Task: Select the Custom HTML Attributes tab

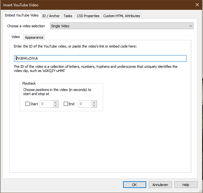Action: [121, 16]
